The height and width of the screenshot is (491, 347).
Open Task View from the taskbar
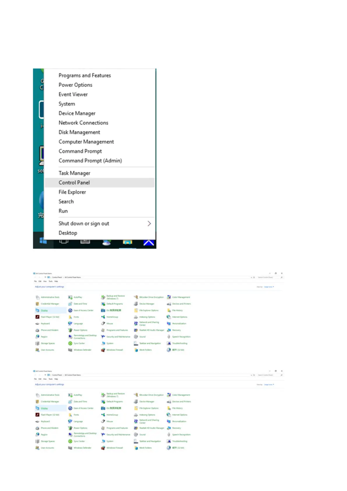[x=64, y=241]
